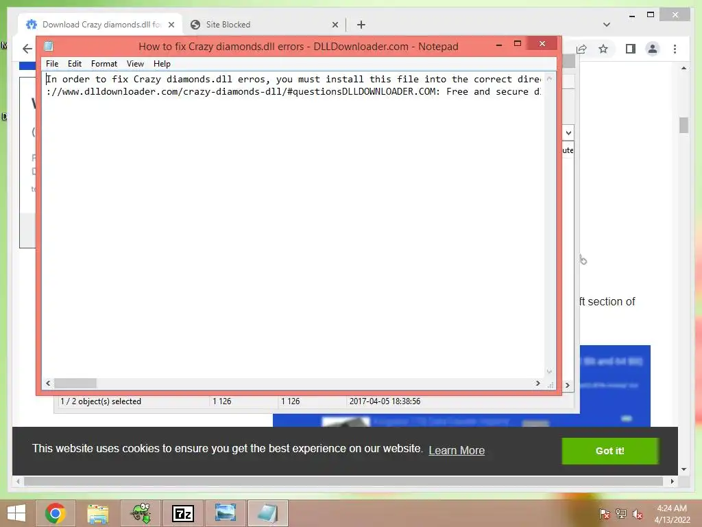Screen dimensions: 702x527
Task: Click Notepad vertical scroll up arrow
Action: click(549, 79)
